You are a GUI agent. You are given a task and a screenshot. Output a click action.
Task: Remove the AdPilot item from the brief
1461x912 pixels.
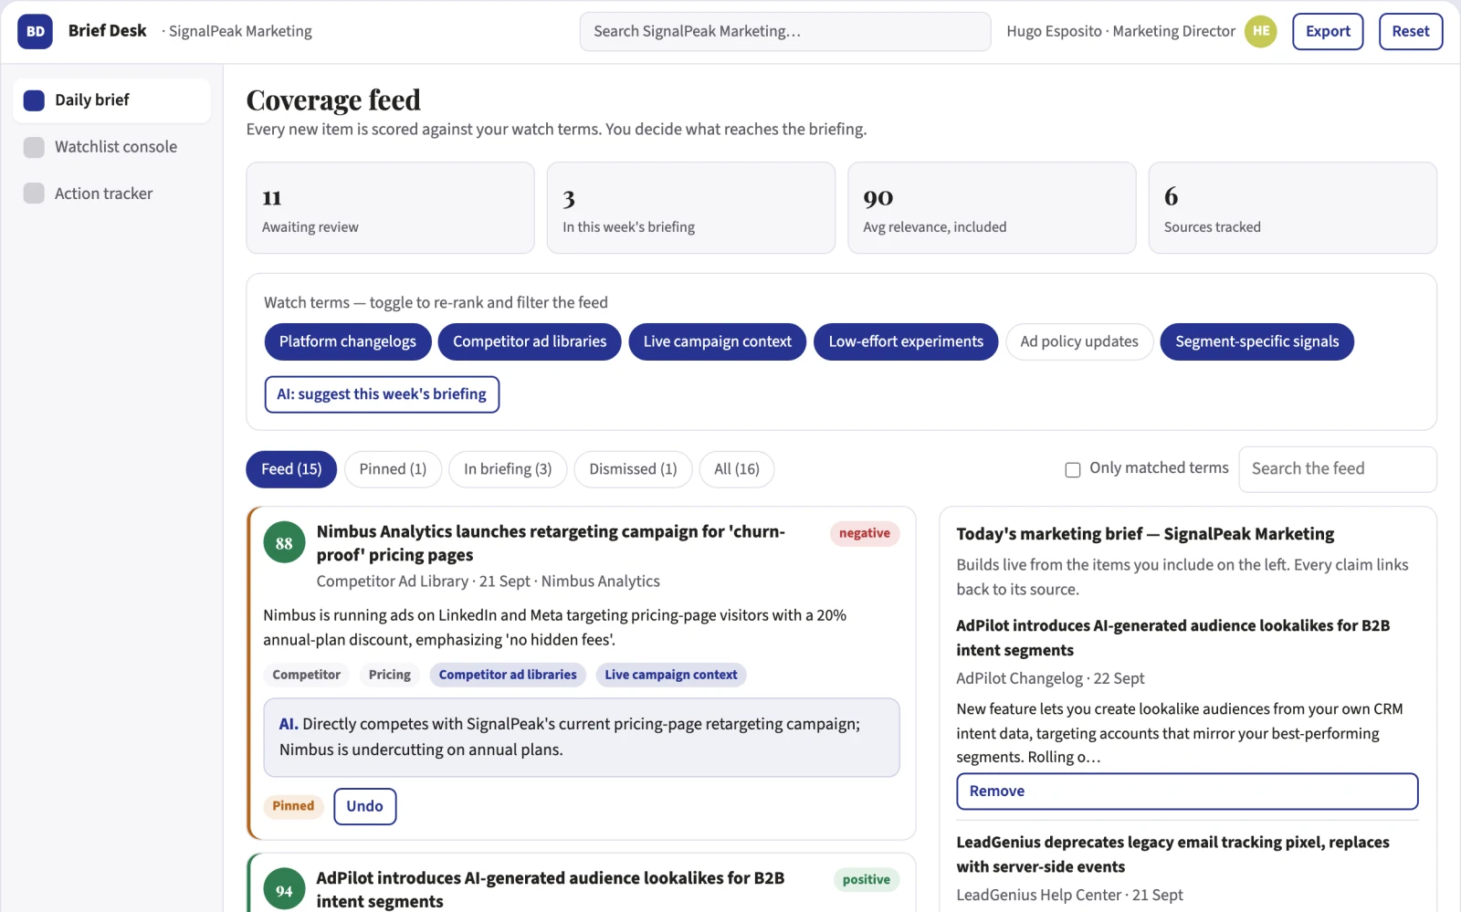(x=1187, y=791)
